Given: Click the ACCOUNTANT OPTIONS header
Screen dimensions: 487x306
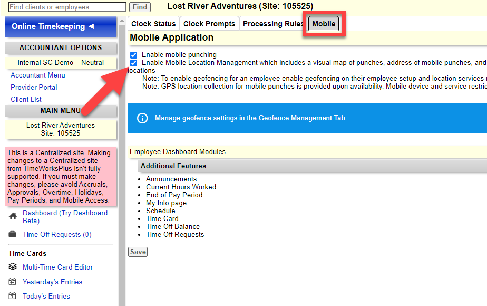Looking at the screenshot, I should (x=61, y=47).
